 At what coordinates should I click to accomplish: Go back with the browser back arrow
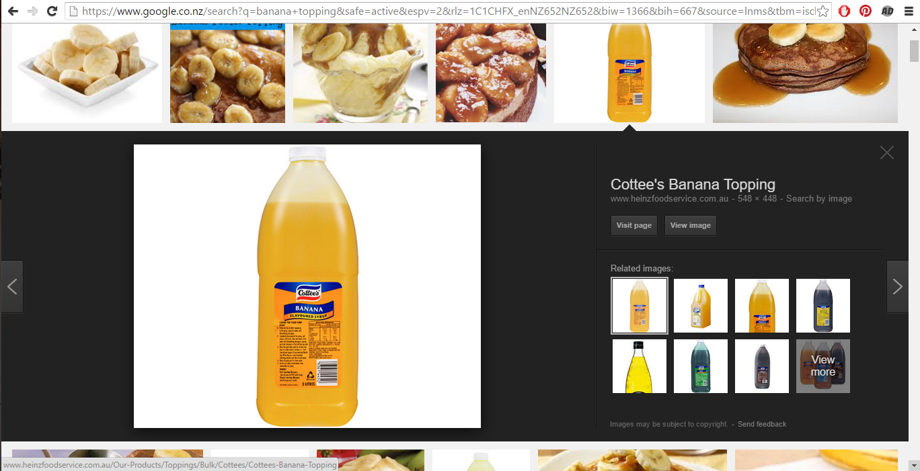tap(13, 11)
